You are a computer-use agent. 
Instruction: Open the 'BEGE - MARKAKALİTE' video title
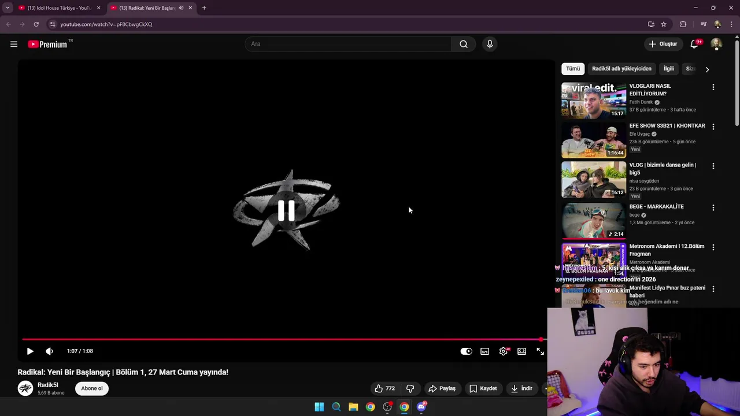(x=656, y=207)
